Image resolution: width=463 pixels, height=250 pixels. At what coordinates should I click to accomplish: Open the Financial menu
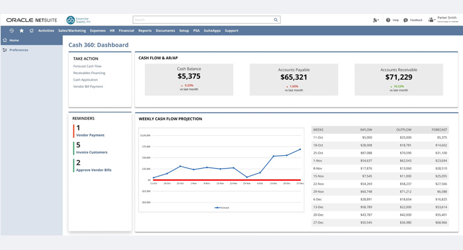(126, 31)
